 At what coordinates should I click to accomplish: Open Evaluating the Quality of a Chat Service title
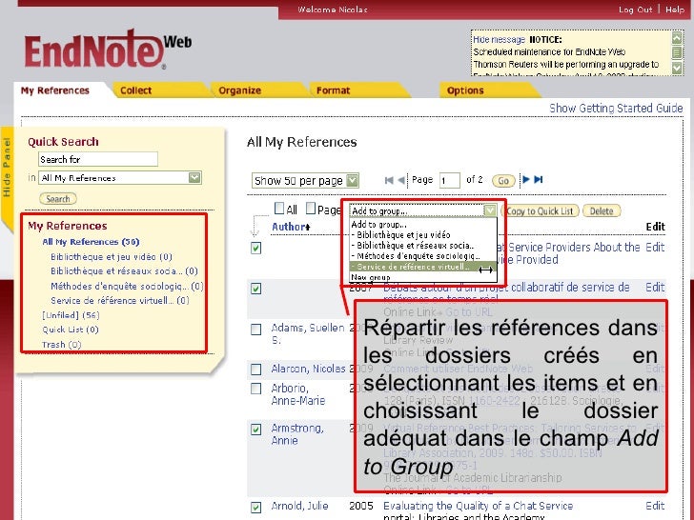tap(478, 506)
